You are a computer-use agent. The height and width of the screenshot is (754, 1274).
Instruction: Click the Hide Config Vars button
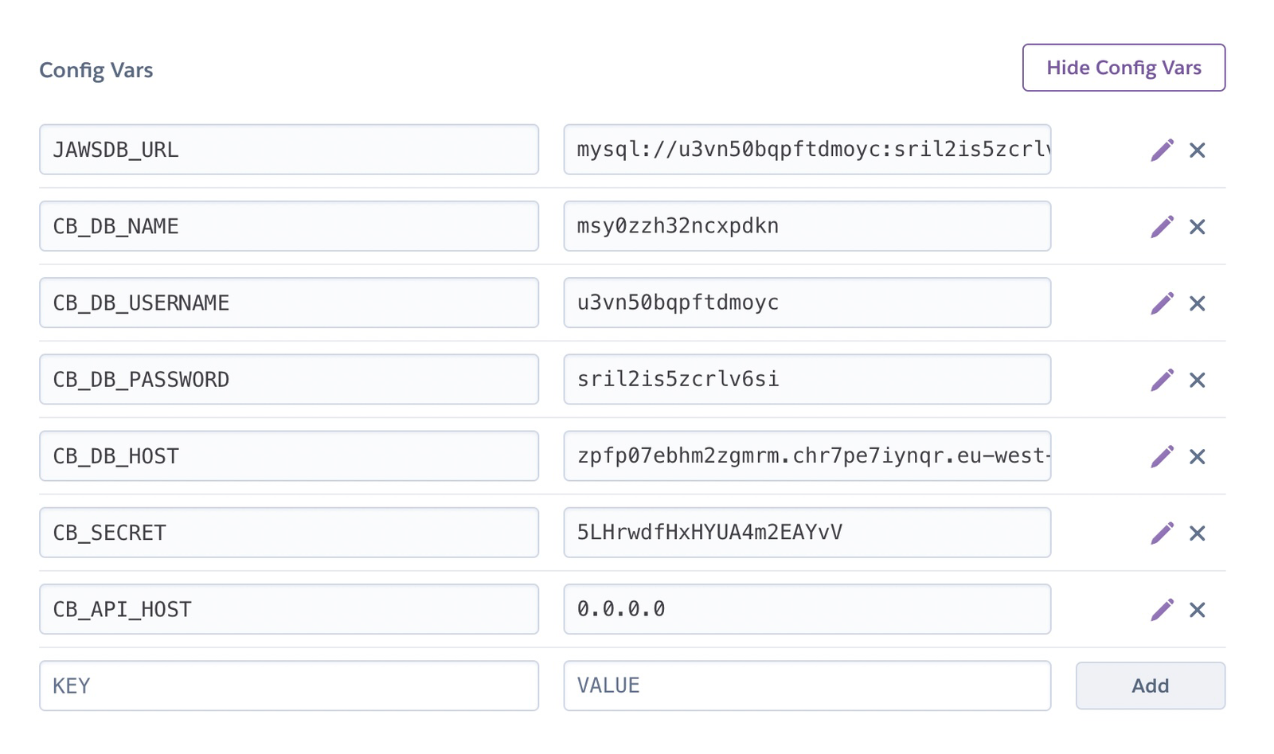(1123, 68)
